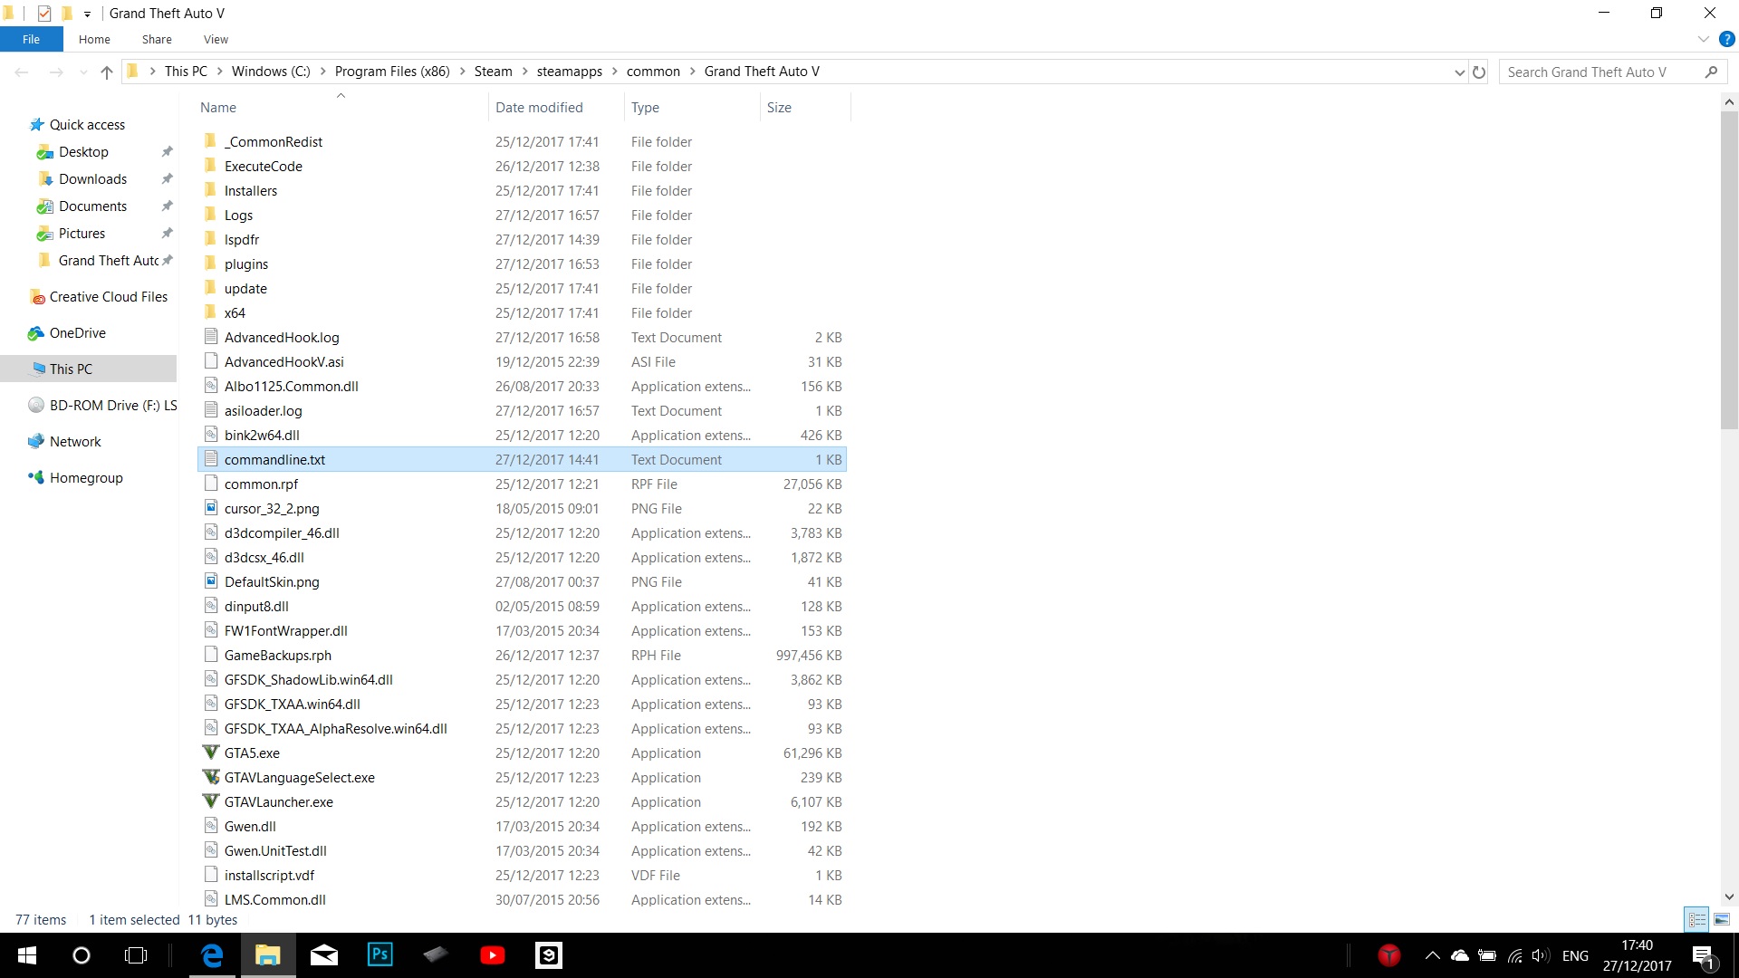Sort files by Date modified column
The image size is (1739, 978).
pyautogui.click(x=539, y=107)
